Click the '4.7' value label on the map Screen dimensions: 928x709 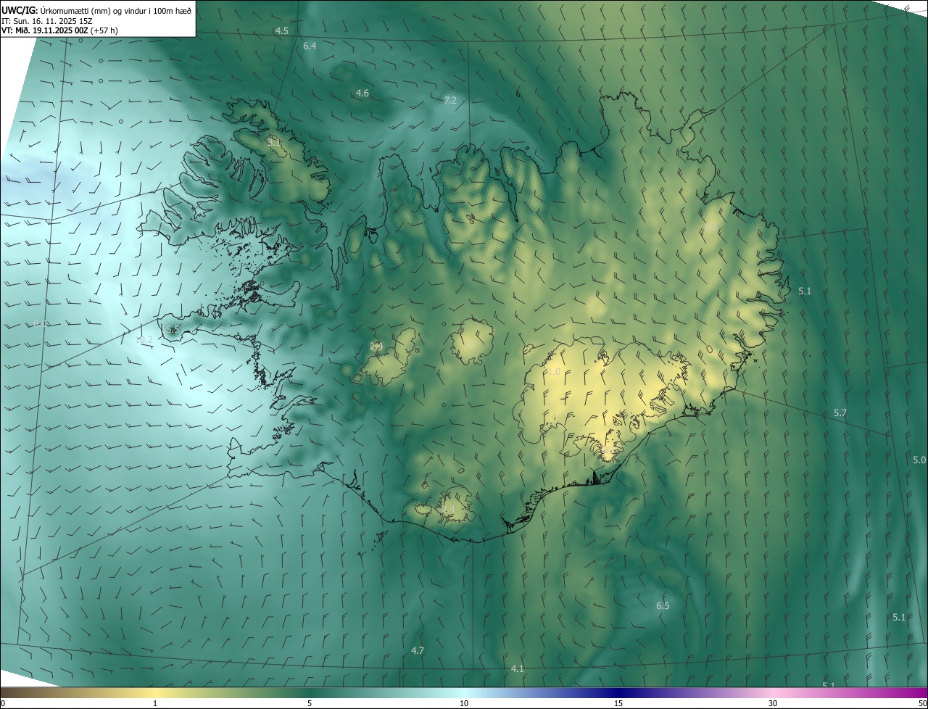coord(418,650)
